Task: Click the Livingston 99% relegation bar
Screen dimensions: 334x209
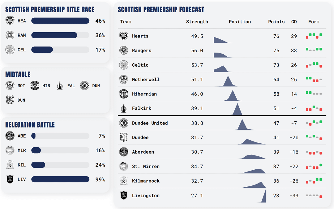Action: click(60, 180)
